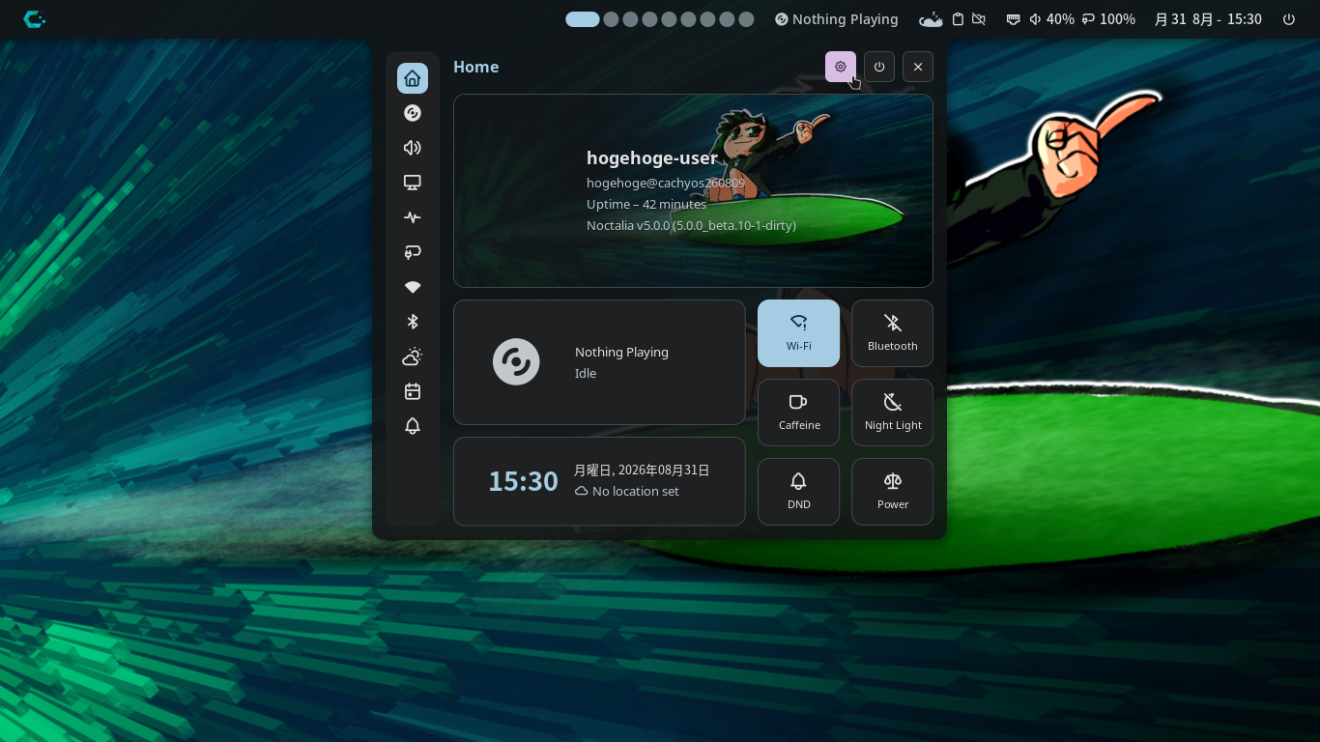Toggle the Night Light quick tile
The height and width of the screenshot is (742, 1320).
pyautogui.click(x=892, y=413)
